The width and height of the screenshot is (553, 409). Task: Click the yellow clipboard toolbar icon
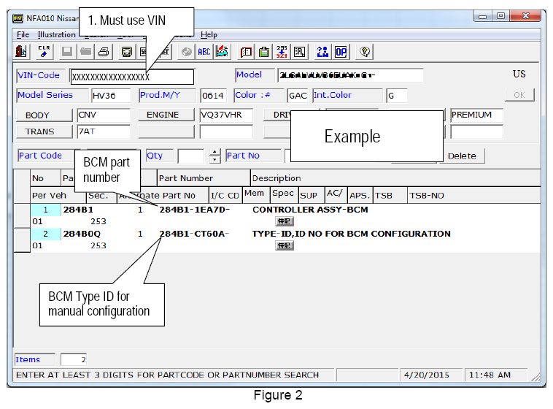264,52
